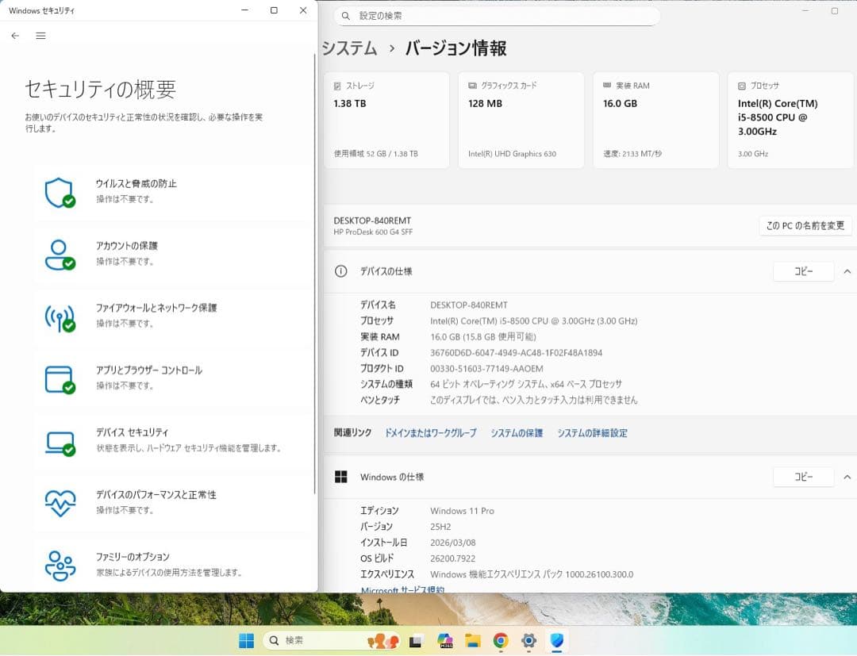Image resolution: width=857 pixels, height=656 pixels.
Task: Open Microsoft サービス規約 link
Action: 403,589
